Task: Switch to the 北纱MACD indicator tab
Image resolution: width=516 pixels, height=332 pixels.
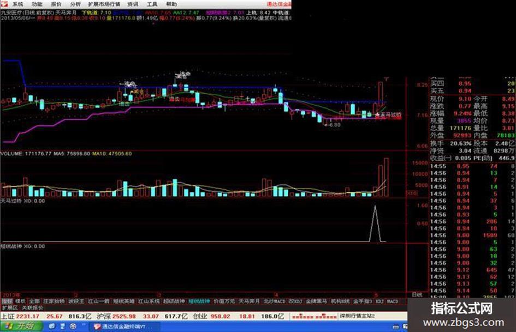Action: click(275, 301)
